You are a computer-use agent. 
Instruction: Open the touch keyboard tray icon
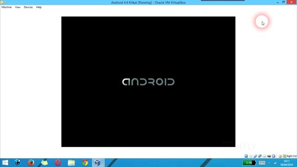(x=262, y=163)
